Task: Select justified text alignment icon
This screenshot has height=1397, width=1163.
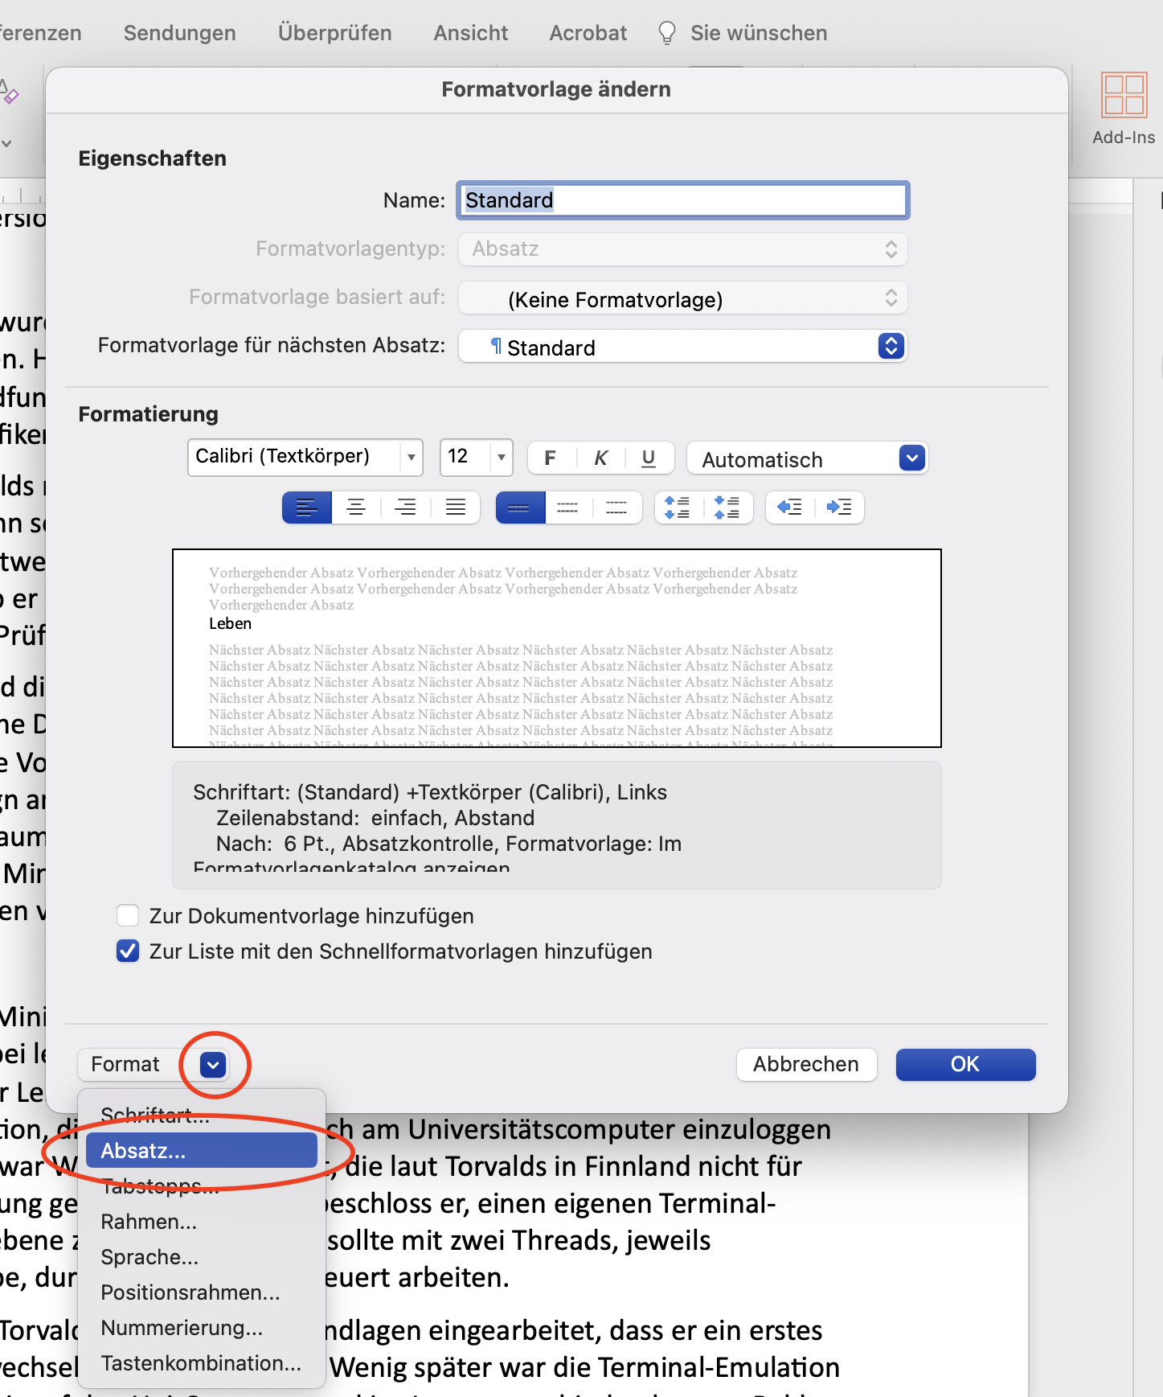Action: pos(456,507)
